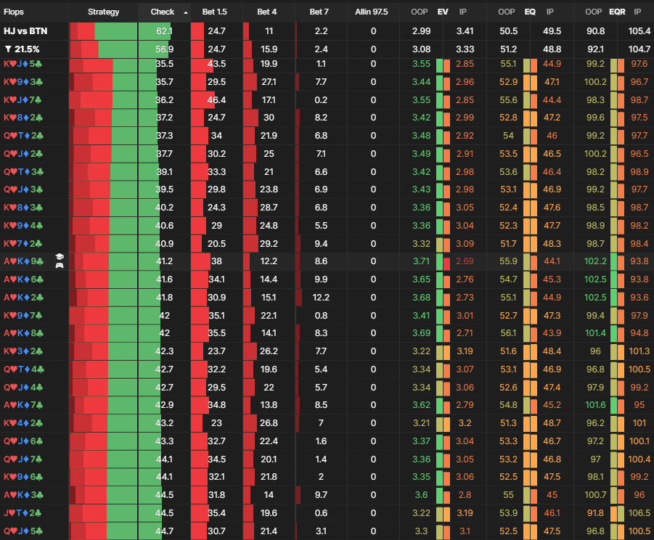Sort table by Bet 1.5 column

click(216, 12)
